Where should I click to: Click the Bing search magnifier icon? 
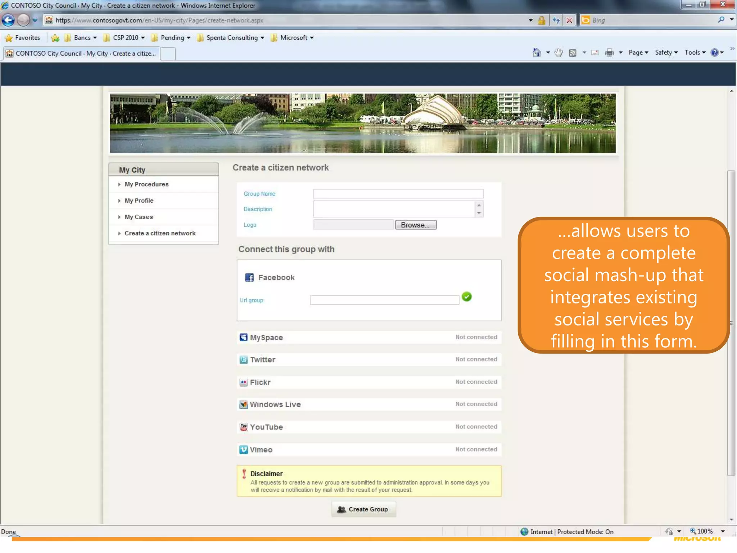(x=721, y=20)
